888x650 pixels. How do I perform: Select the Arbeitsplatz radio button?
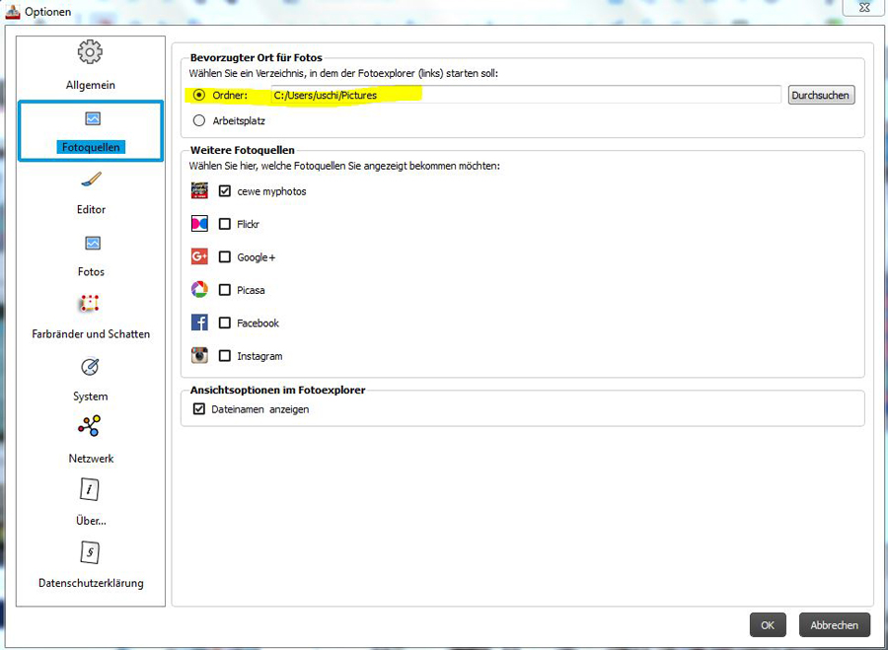coord(199,120)
